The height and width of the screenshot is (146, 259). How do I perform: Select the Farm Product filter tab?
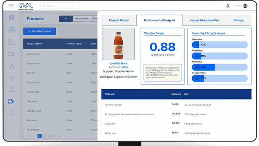coord(82,19)
